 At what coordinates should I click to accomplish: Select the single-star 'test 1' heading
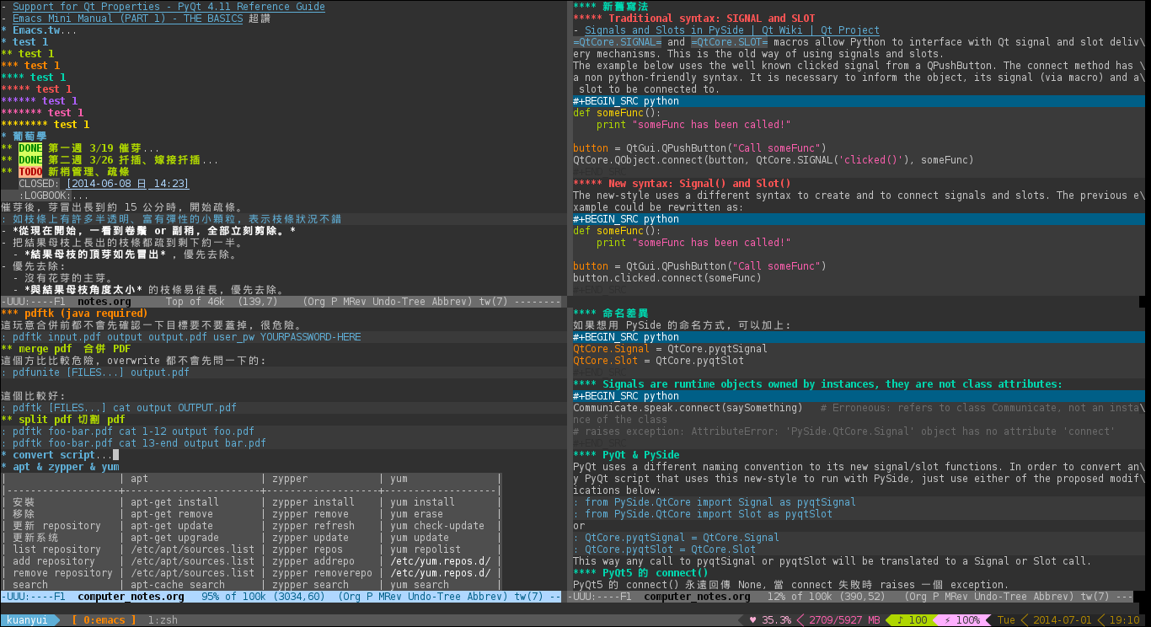tap(24, 42)
